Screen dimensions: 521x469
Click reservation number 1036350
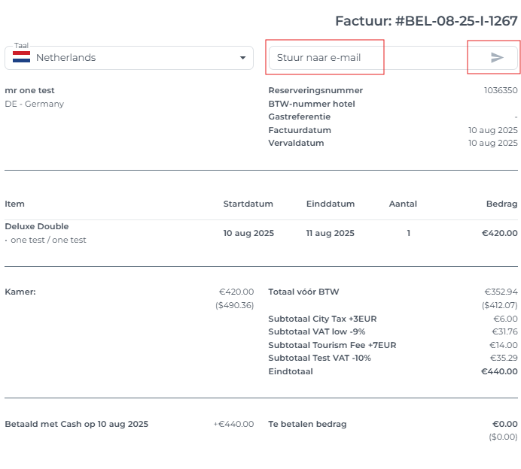coord(501,90)
